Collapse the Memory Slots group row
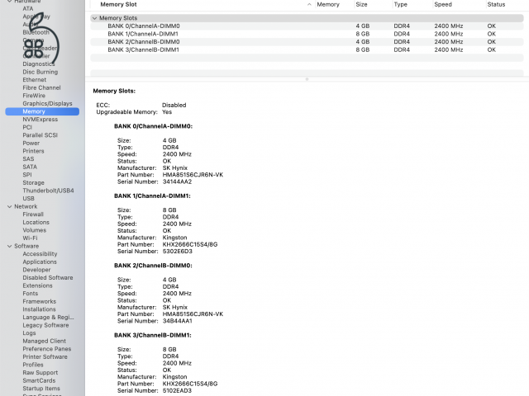The height and width of the screenshot is (396, 529). pyautogui.click(x=95, y=18)
